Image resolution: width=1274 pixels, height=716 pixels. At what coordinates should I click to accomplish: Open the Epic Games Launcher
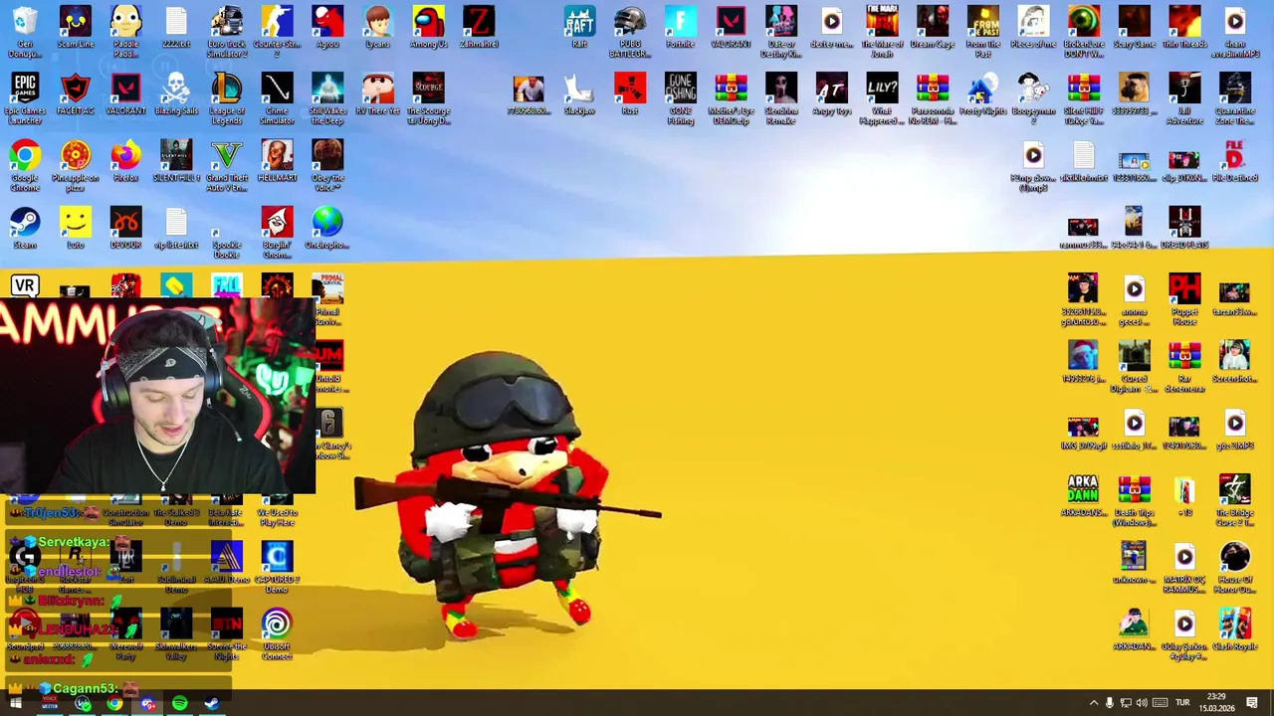(25, 98)
